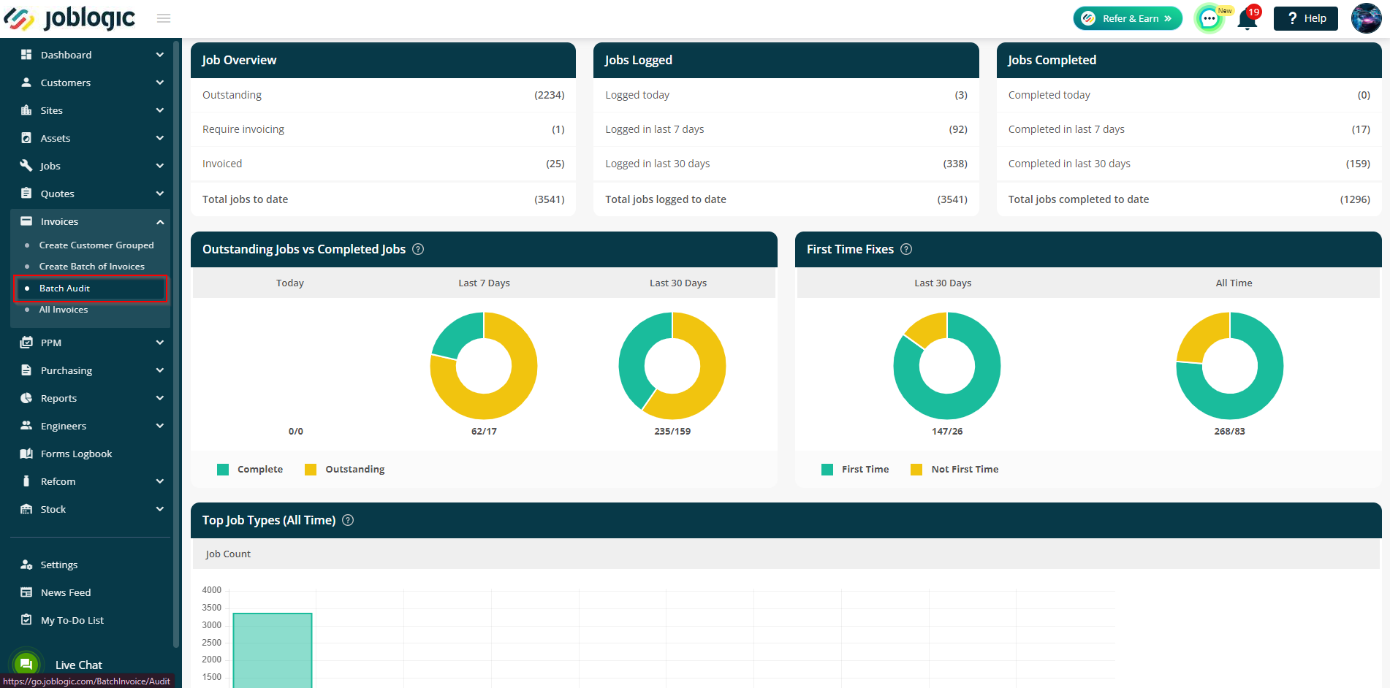Click Completed in last 30 days row
Viewport: 1390px width, 688px height.
(1189, 164)
